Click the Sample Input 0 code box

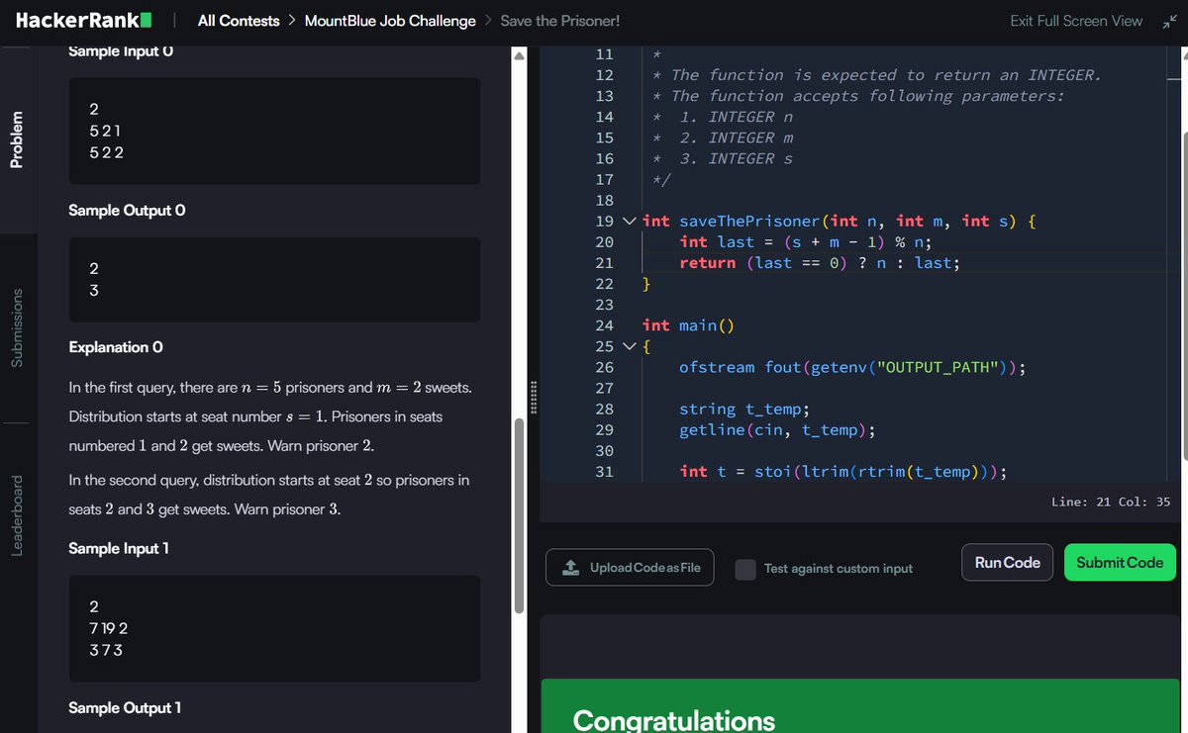[x=274, y=131]
